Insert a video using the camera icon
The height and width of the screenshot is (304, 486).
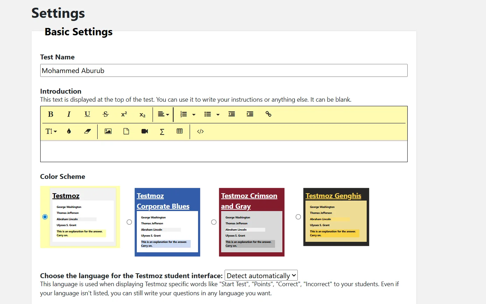pos(144,131)
